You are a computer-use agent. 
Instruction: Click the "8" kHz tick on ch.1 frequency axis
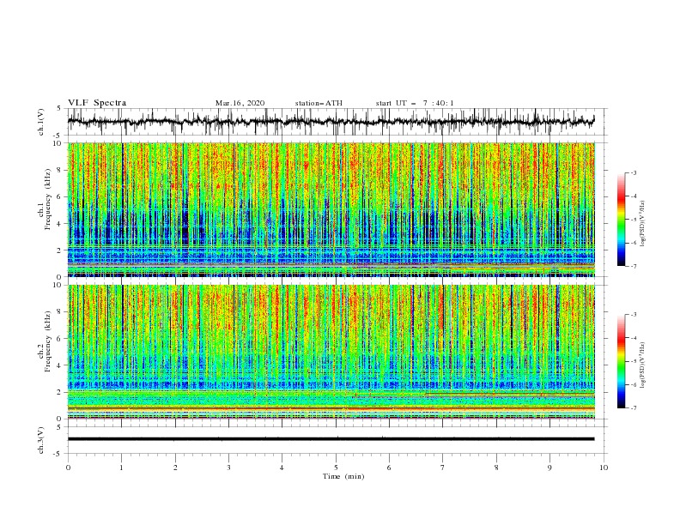pyautogui.click(x=60, y=170)
